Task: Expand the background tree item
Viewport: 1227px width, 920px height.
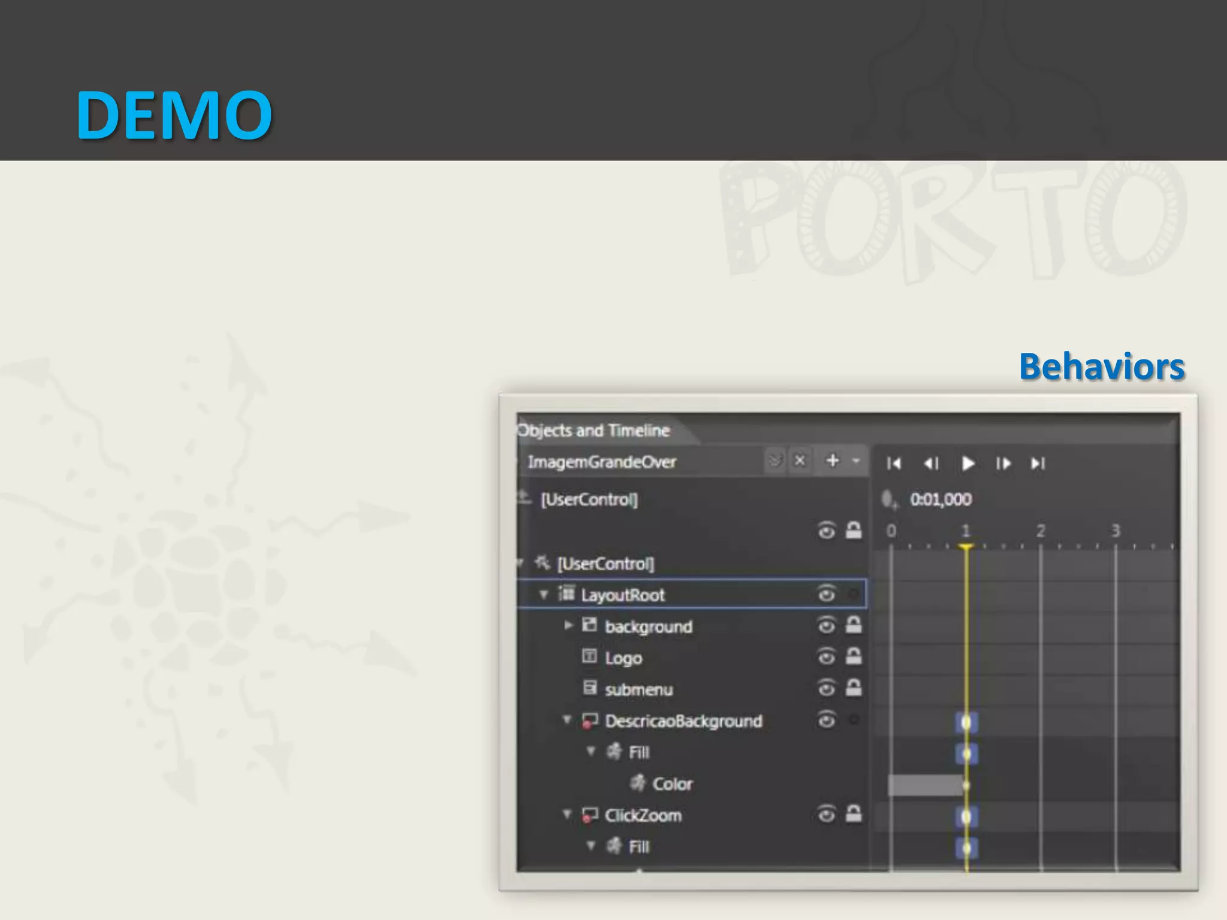Action: (x=568, y=626)
